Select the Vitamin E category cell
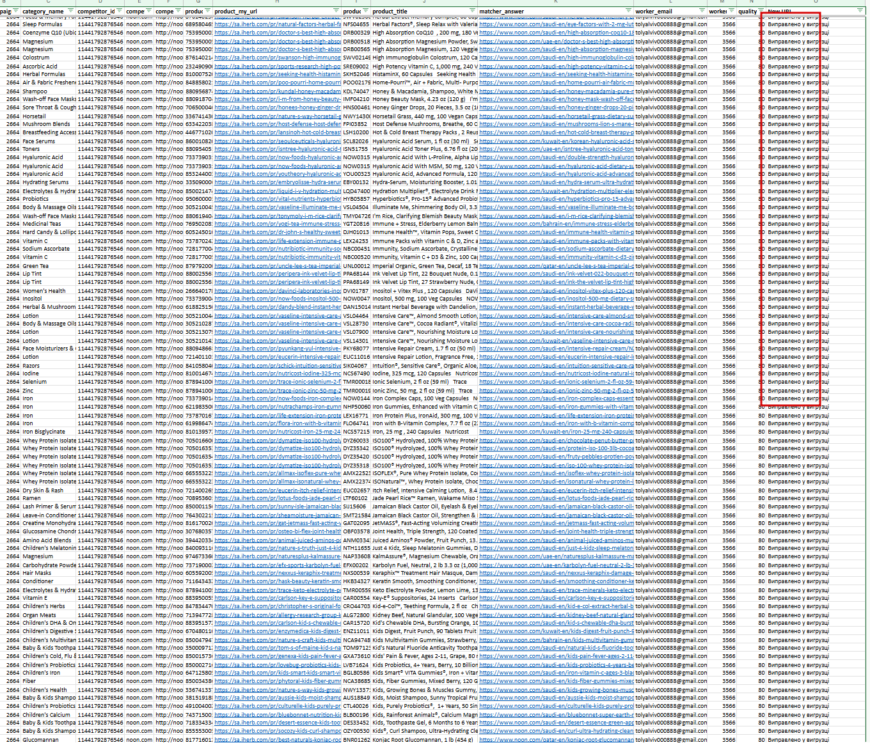 click(49, 598)
